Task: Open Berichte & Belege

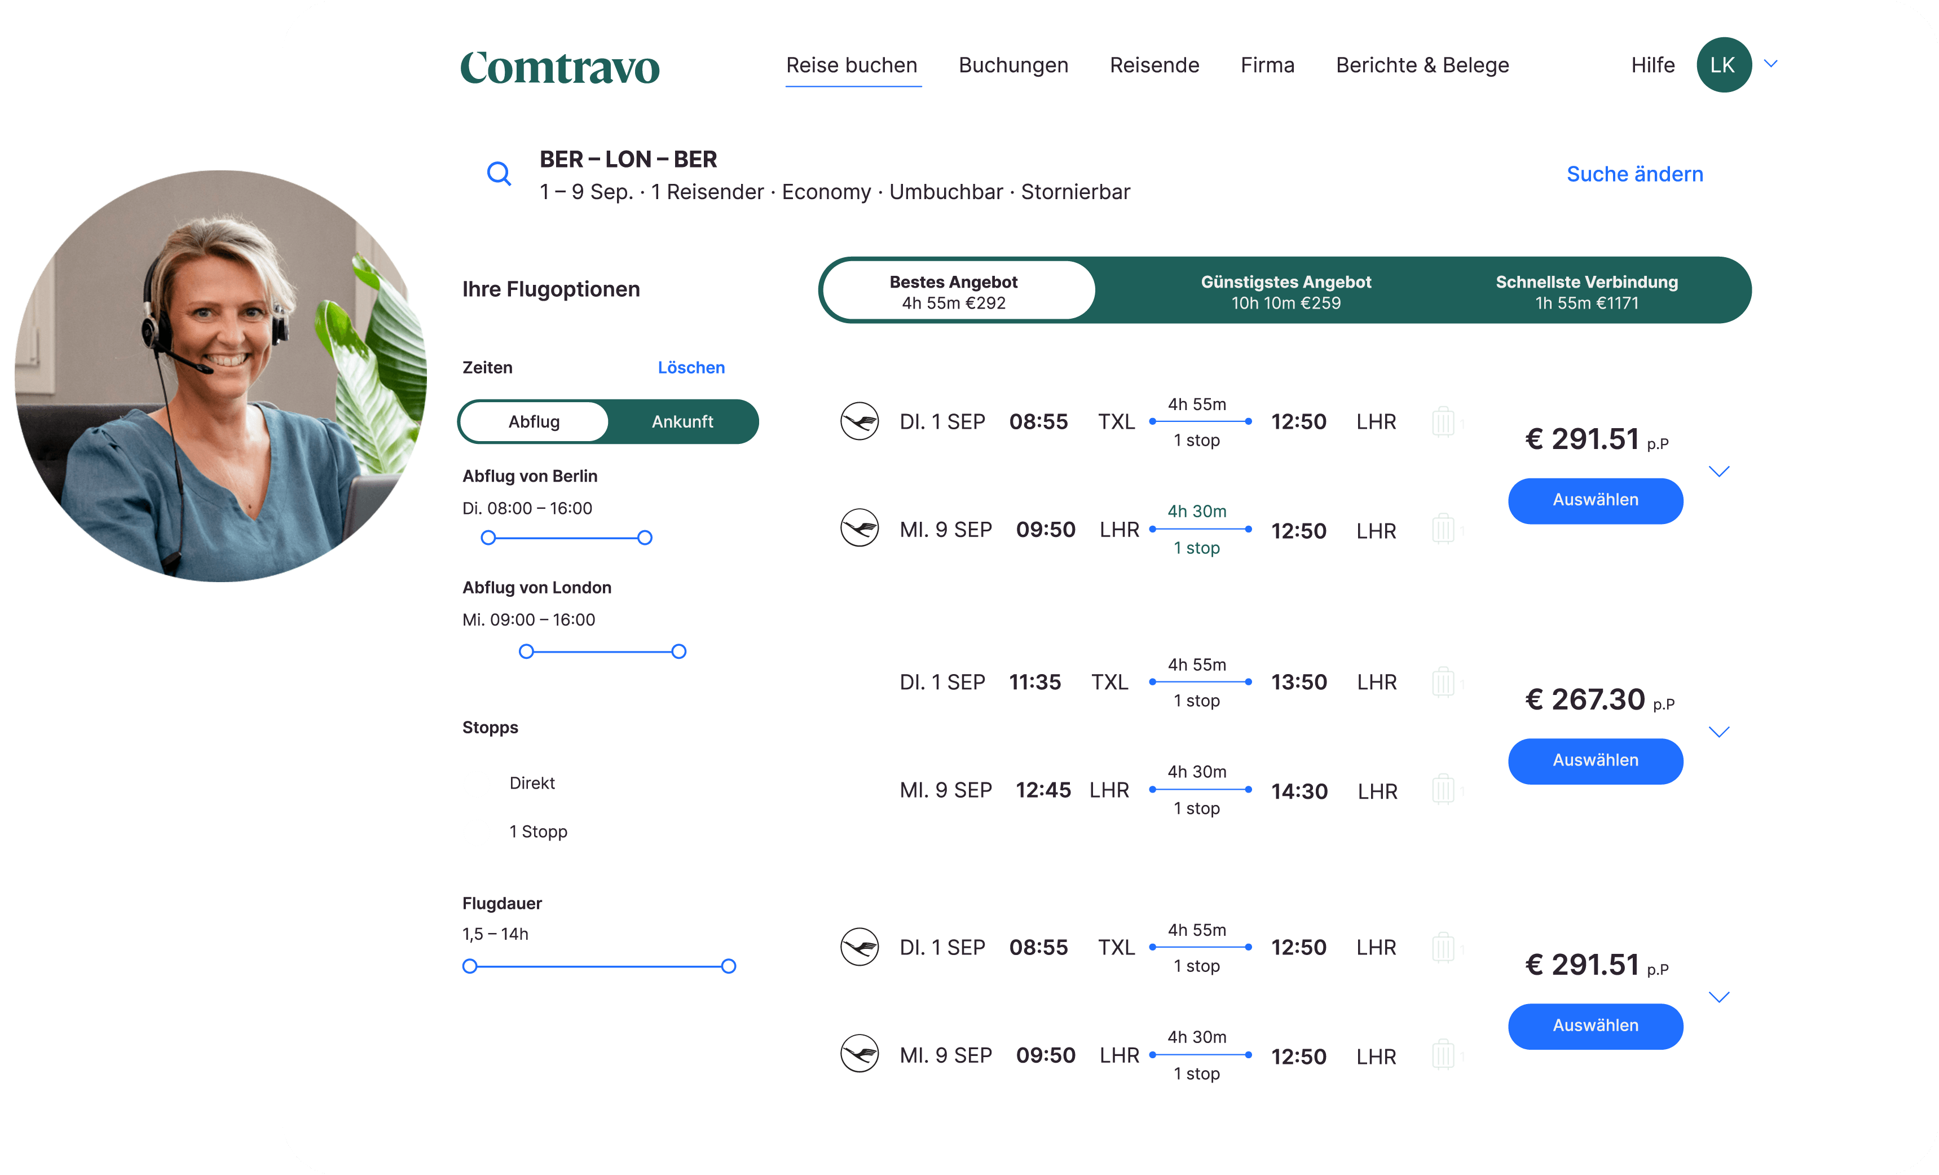Action: 1423,65
